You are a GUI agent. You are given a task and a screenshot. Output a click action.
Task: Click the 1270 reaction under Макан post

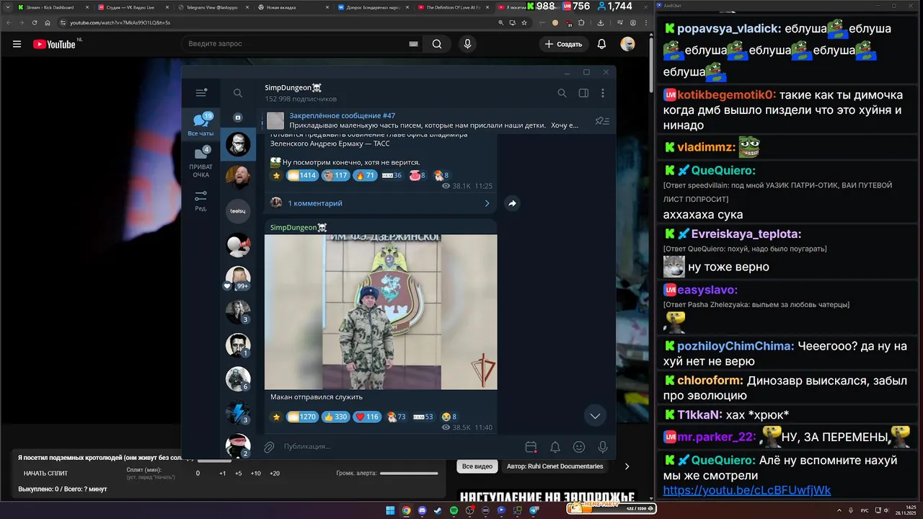(x=302, y=417)
